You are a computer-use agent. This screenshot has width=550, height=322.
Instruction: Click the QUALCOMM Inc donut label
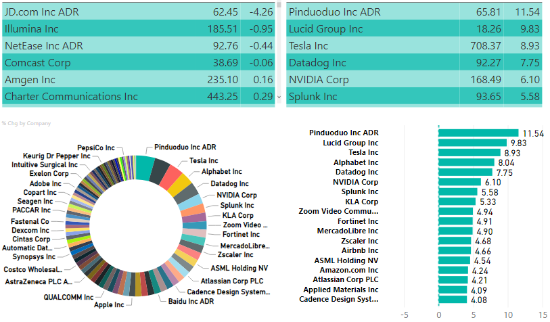68,297
